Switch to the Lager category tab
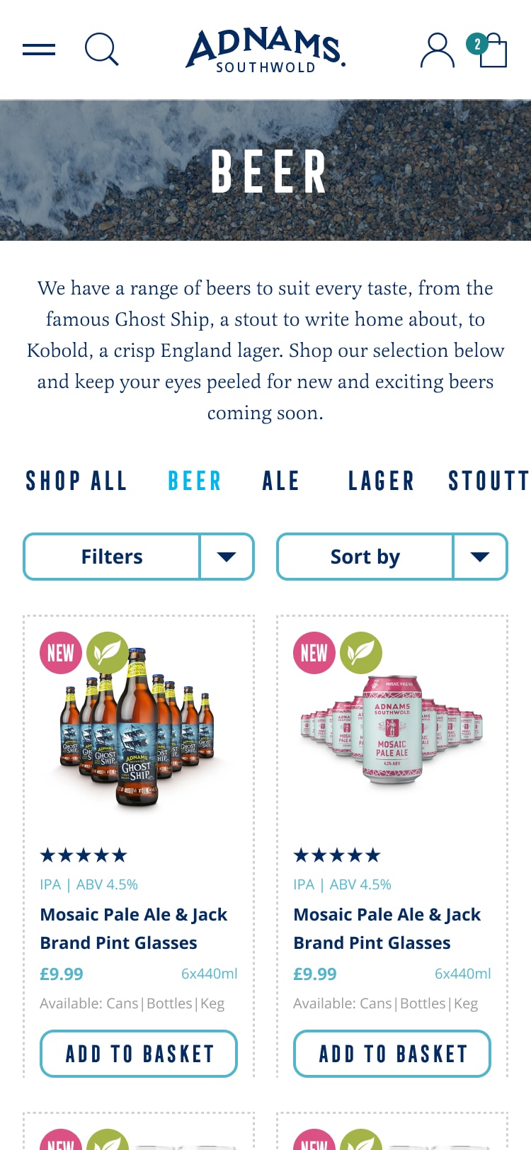The image size is (531, 1150). tap(381, 482)
